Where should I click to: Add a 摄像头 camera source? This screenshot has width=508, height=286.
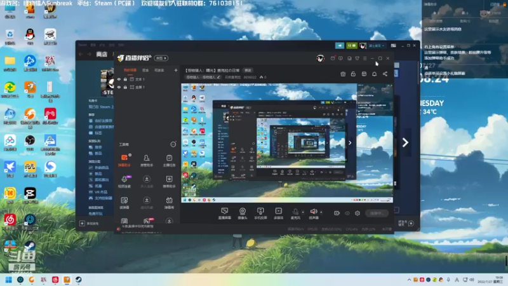click(x=243, y=214)
